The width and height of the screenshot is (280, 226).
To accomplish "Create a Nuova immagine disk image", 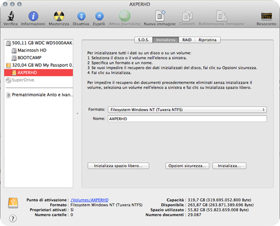I will [x=160, y=16].
